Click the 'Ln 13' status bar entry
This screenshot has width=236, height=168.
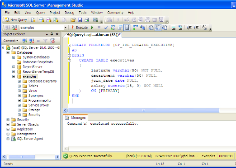pyautogui.click(x=160, y=164)
